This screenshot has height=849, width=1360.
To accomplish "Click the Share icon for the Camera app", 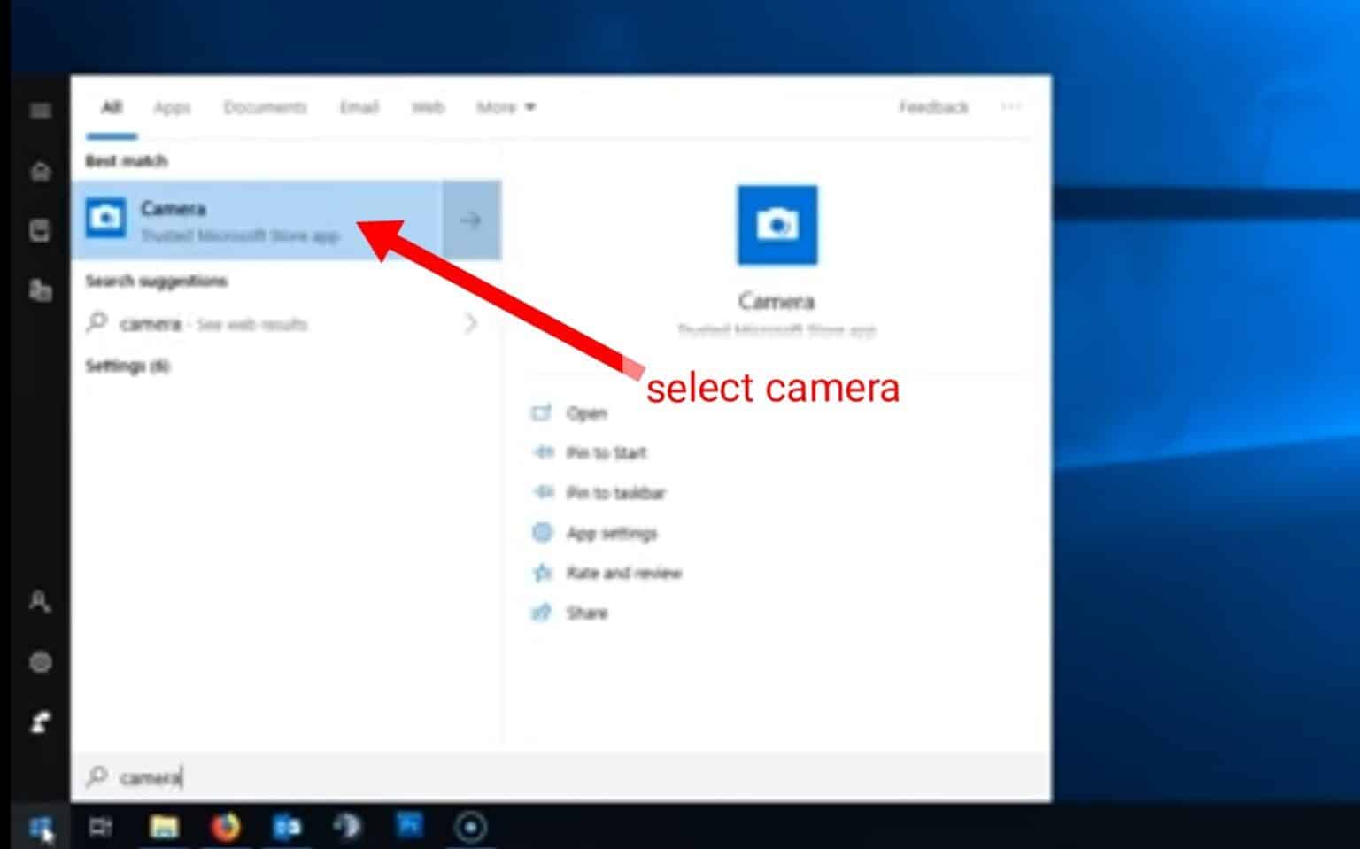I will (543, 613).
